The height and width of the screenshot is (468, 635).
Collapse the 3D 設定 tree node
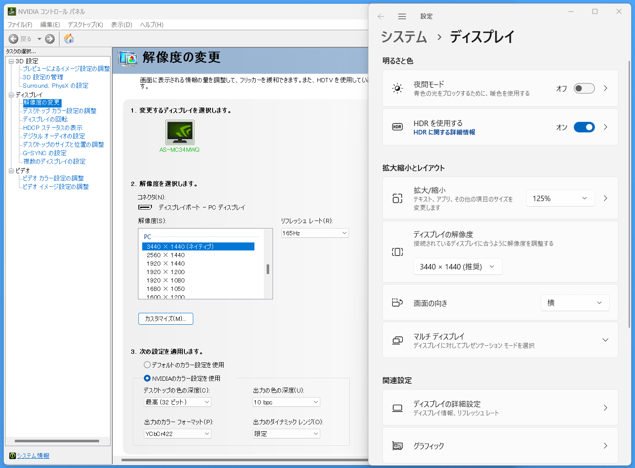pos(11,61)
